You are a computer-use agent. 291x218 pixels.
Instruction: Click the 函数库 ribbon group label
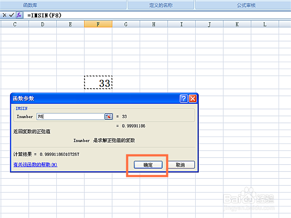tap(30, 5)
